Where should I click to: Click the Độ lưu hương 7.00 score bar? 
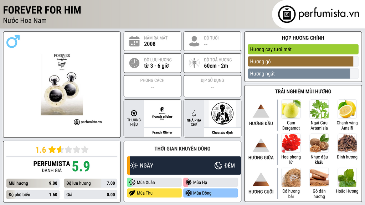point(91,183)
